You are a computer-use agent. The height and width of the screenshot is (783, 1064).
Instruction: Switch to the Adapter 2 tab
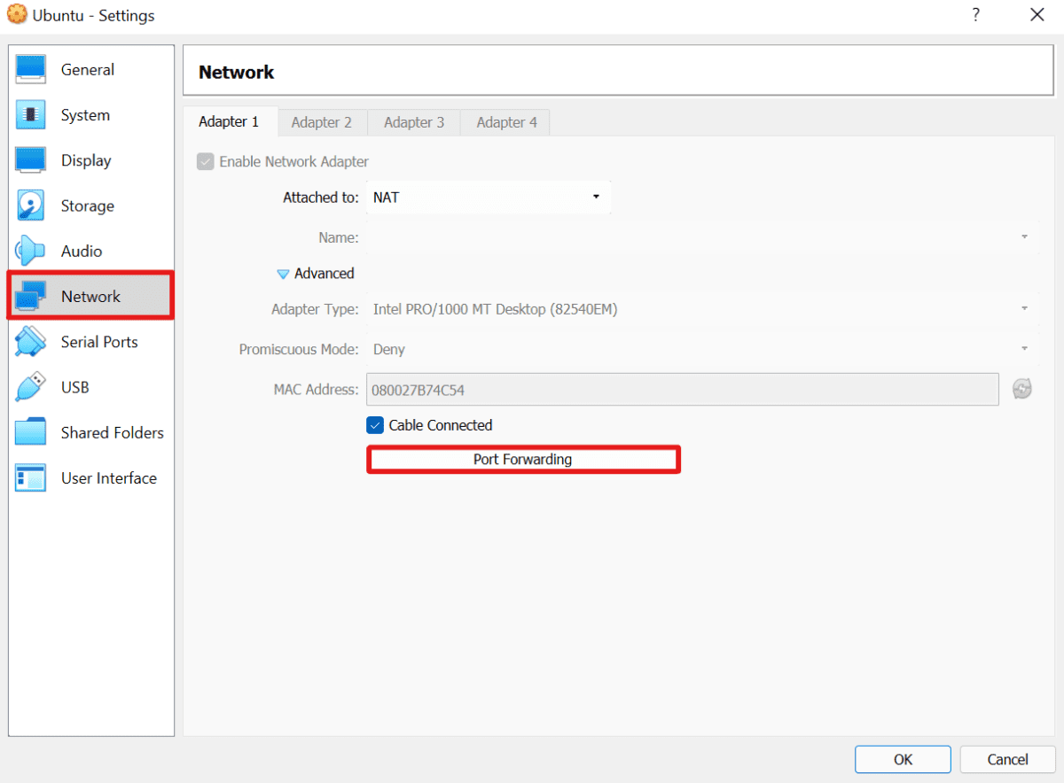coord(322,121)
